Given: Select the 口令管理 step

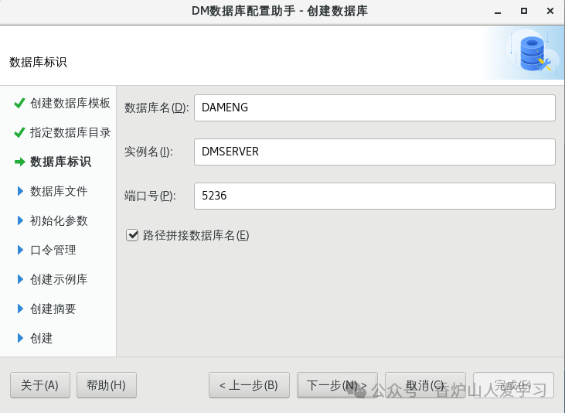Looking at the screenshot, I should (x=53, y=250).
